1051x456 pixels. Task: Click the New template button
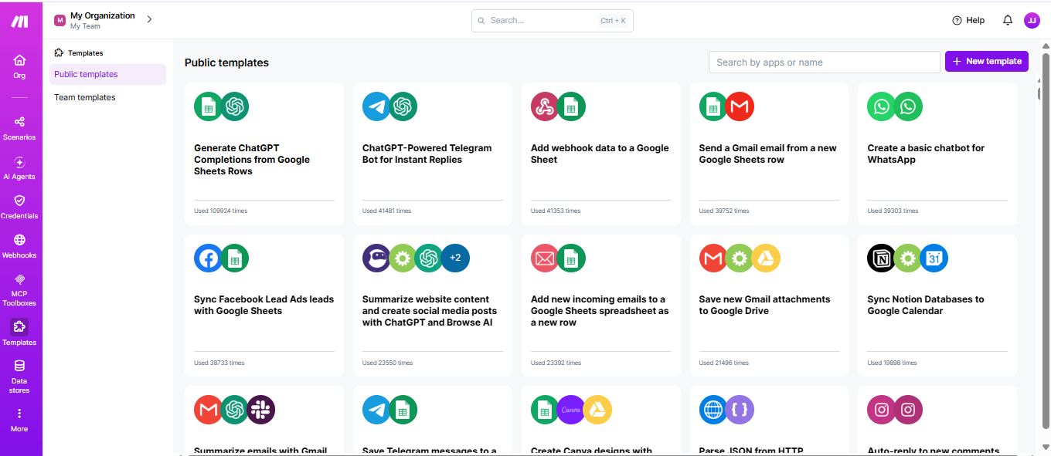point(987,61)
